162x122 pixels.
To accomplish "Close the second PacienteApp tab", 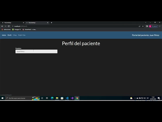I will pyautogui.click(x=48, y=23).
